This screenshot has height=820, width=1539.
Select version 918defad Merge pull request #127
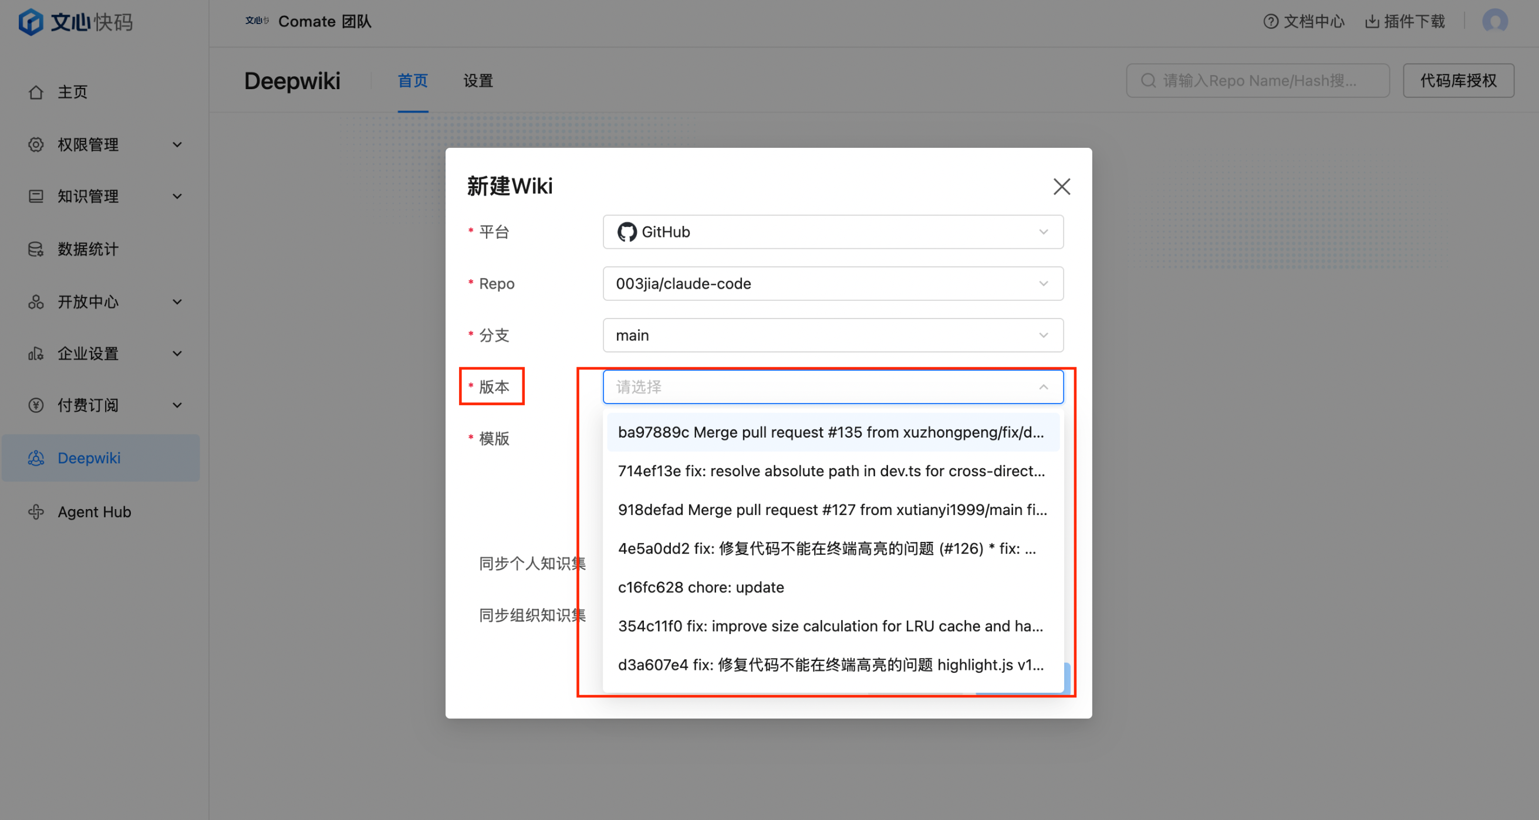tap(833, 510)
